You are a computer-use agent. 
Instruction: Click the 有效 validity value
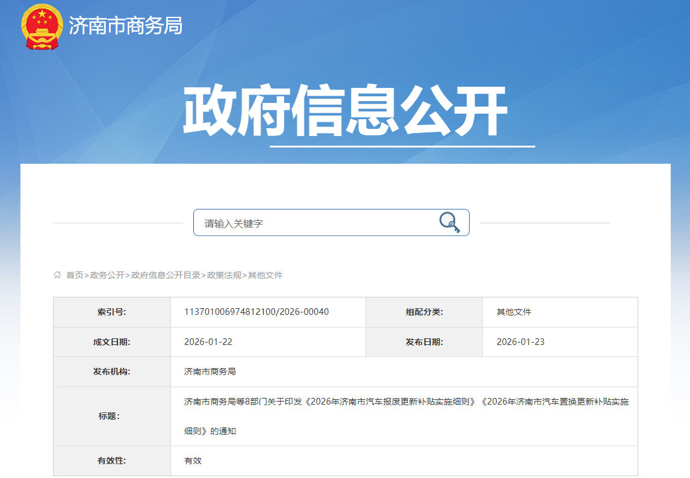pyautogui.click(x=193, y=461)
